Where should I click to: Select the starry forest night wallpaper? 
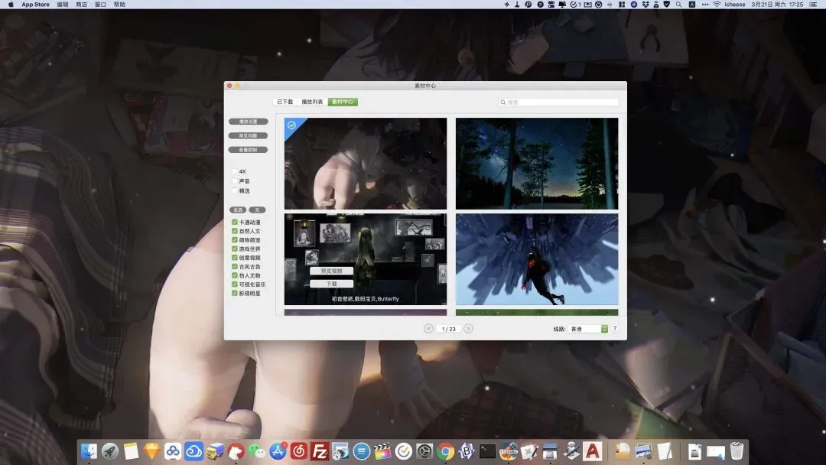537,163
